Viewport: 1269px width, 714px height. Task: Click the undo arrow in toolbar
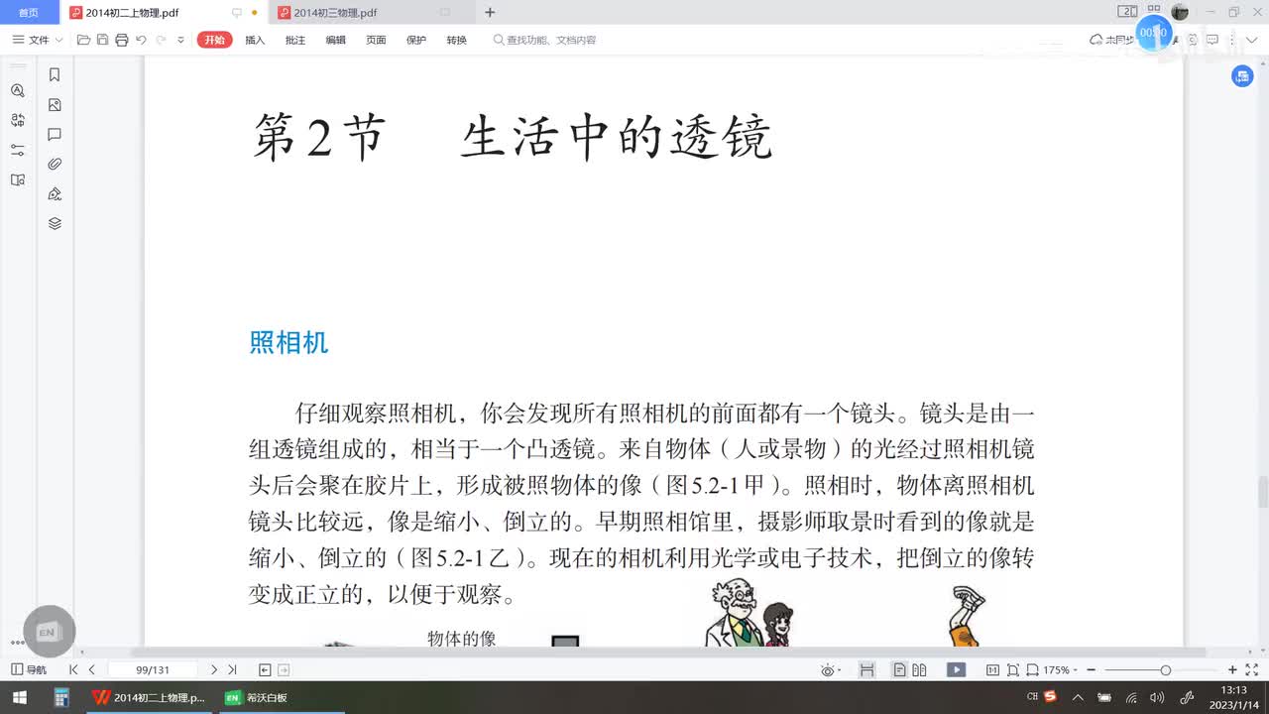coord(141,40)
